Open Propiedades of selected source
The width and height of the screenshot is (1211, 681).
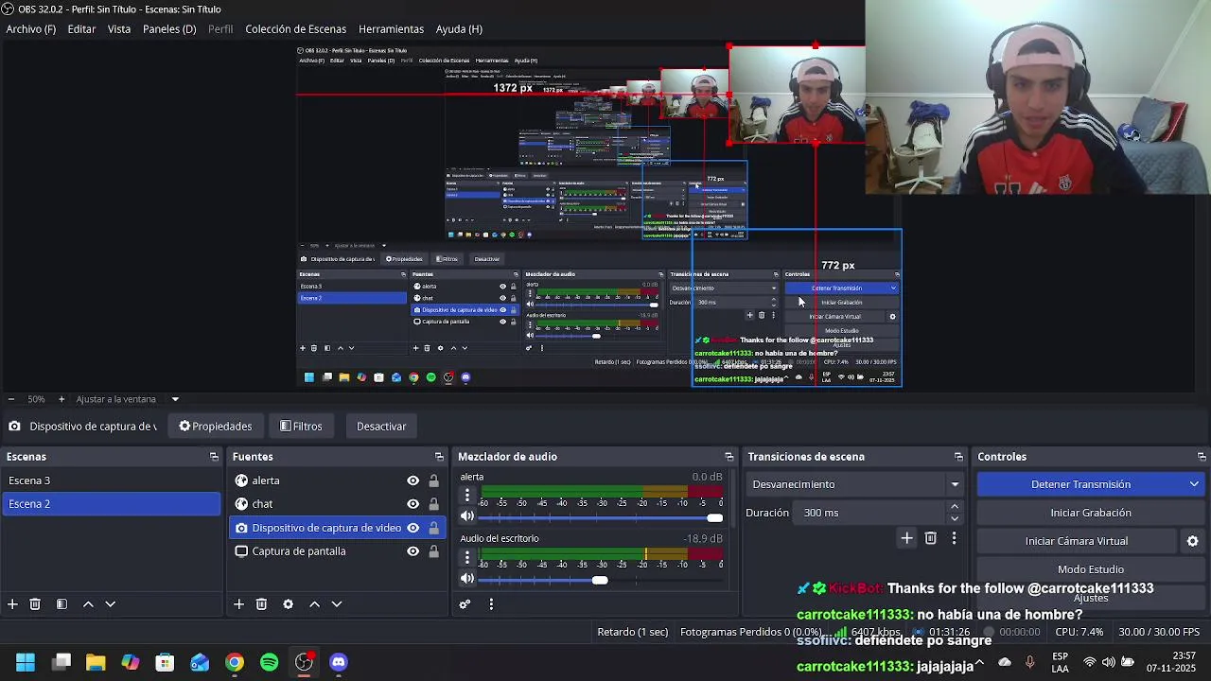coord(216,427)
